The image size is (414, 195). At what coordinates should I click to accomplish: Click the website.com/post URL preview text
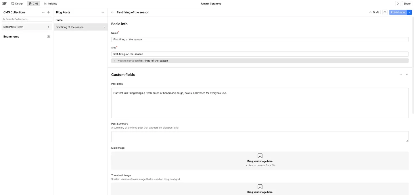point(143,61)
